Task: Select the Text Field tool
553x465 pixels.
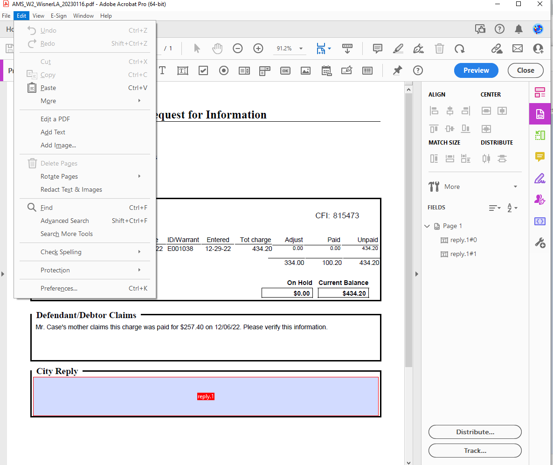Action: click(182, 70)
